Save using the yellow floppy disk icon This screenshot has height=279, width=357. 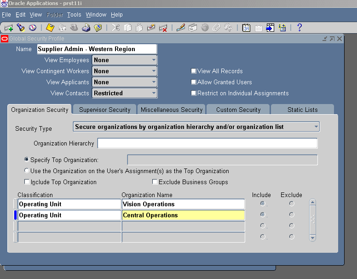click(x=50, y=28)
